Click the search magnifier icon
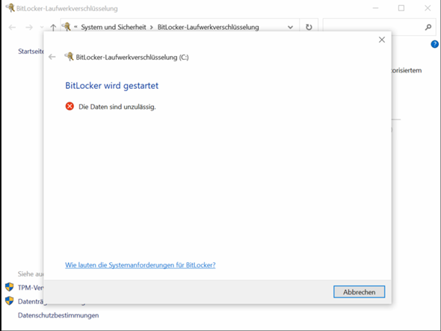This screenshot has height=331, width=441. [x=428, y=27]
